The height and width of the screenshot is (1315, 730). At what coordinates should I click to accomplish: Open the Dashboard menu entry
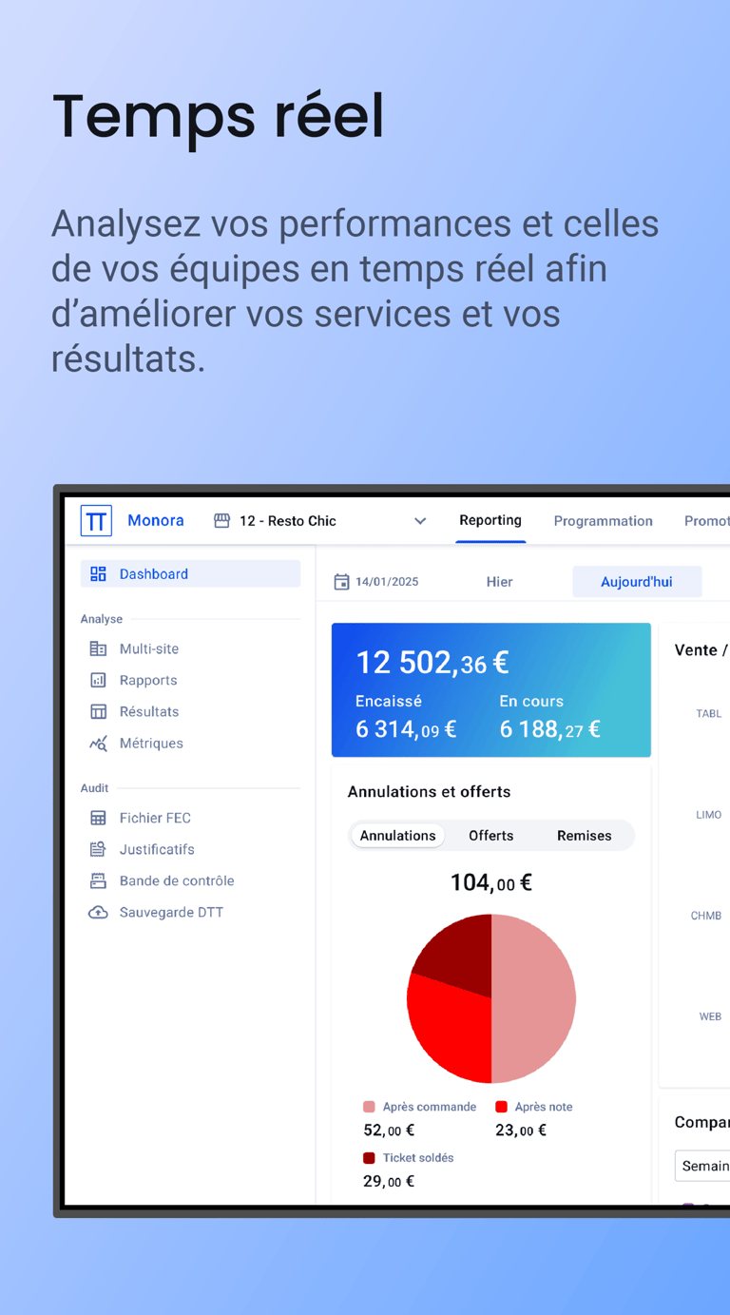coord(190,573)
